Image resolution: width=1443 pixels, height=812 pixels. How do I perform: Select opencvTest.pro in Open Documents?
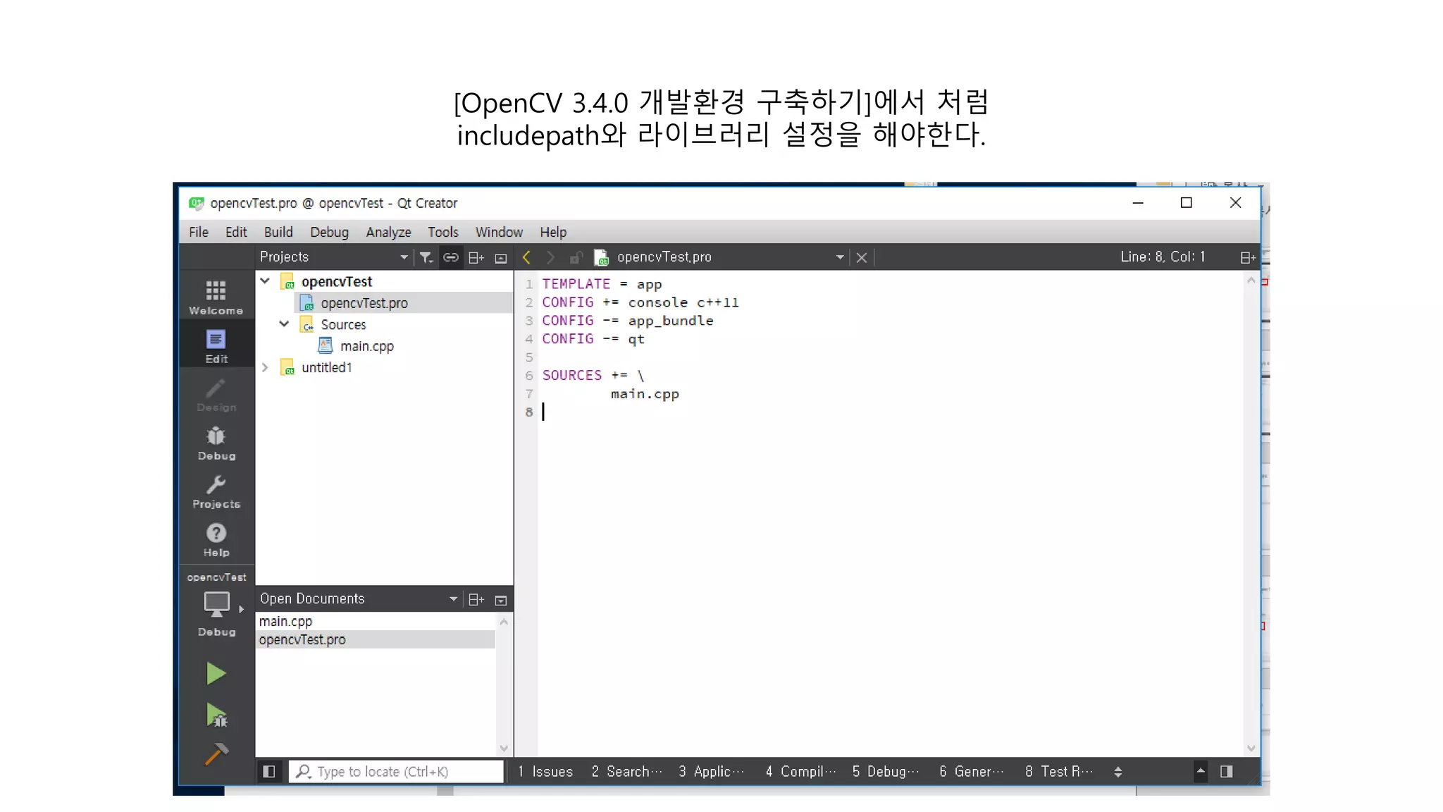(x=376, y=639)
